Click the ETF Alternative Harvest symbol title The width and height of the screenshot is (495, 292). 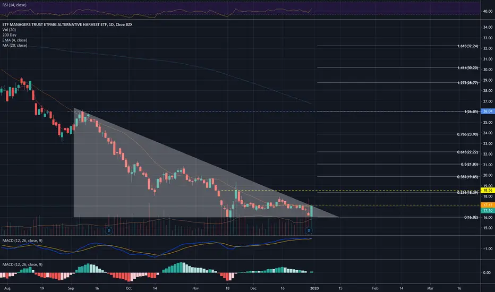tap(67, 24)
